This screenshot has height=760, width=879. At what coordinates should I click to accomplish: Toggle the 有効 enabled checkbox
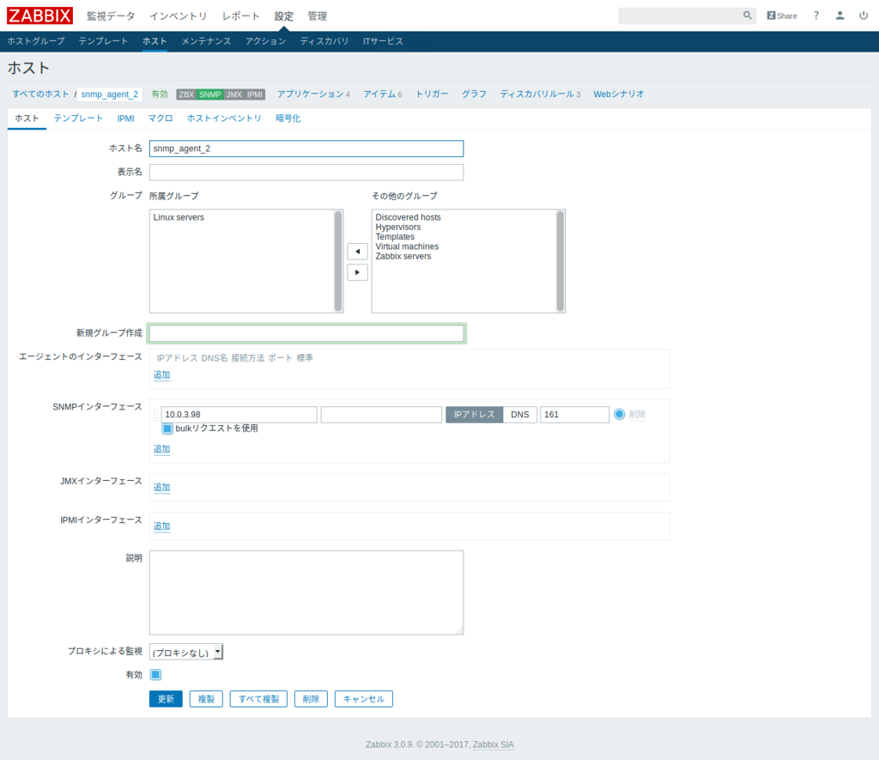pos(156,675)
